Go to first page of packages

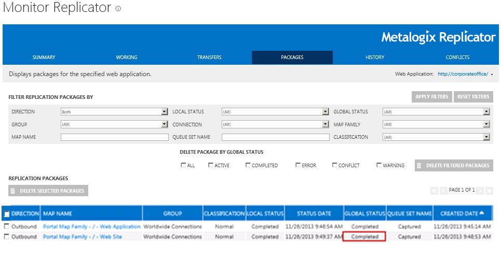click(434, 191)
